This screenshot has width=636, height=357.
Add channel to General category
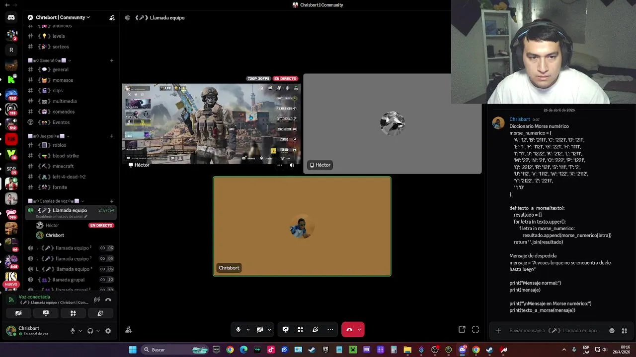tap(112, 60)
